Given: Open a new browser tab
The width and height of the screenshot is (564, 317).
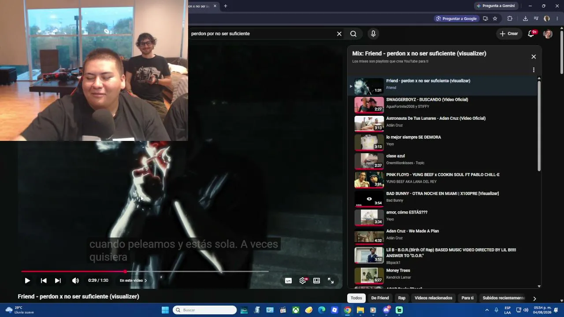Looking at the screenshot, I should point(226,6).
